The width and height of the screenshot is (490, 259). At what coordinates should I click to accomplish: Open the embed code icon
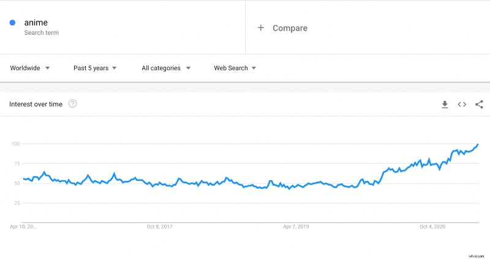click(462, 104)
